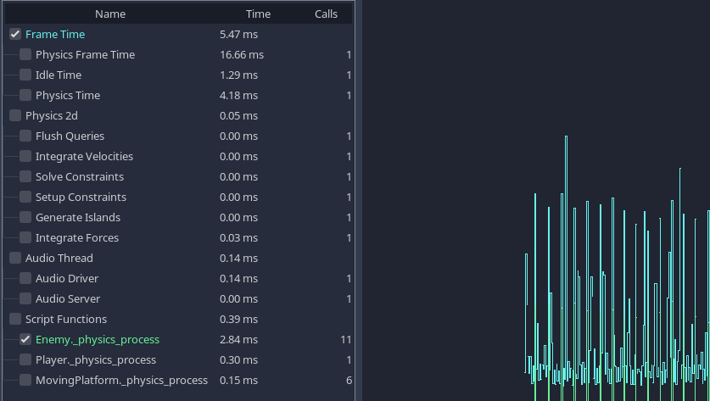Screen dimensions: 710x401
Task: Select the Setup Constraints row label
Action: pyautogui.click(x=81, y=198)
